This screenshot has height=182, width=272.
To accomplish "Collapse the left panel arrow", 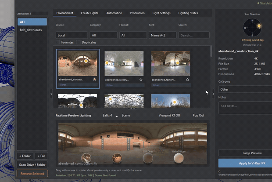I will pyautogui.click(x=51, y=94).
